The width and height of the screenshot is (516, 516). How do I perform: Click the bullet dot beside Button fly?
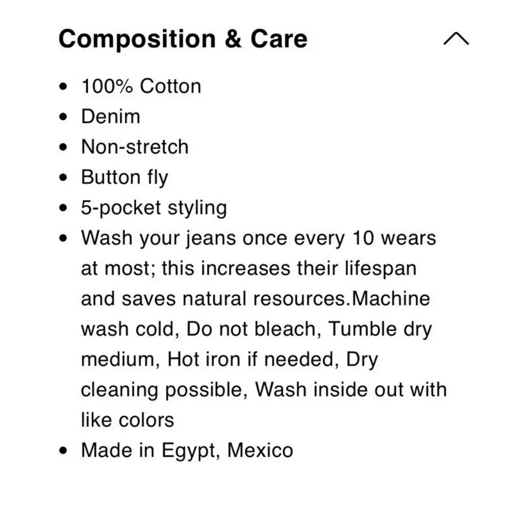(63, 178)
